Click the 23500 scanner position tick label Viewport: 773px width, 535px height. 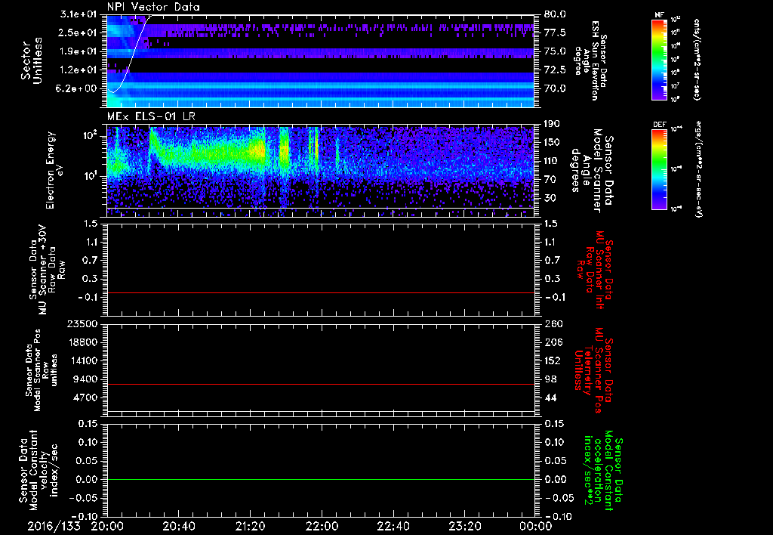(x=83, y=323)
